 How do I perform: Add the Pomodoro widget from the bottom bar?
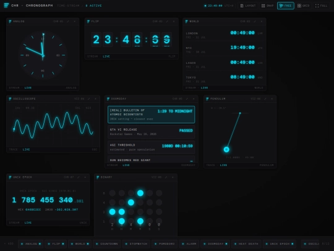click(165, 244)
